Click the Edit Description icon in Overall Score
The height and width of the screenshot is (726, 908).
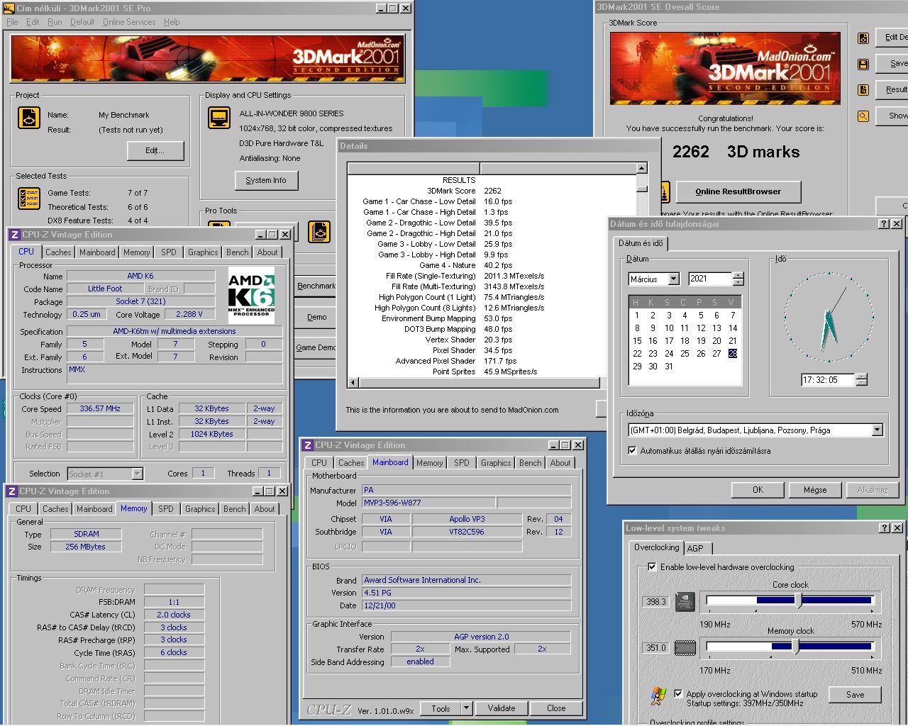pyautogui.click(x=863, y=38)
